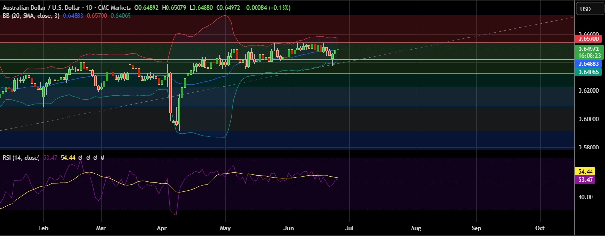Click the 0.58000 price scale label
This screenshot has height=236, width=605.
click(588, 148)
